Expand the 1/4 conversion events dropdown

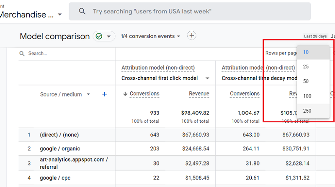click(150, 36)
